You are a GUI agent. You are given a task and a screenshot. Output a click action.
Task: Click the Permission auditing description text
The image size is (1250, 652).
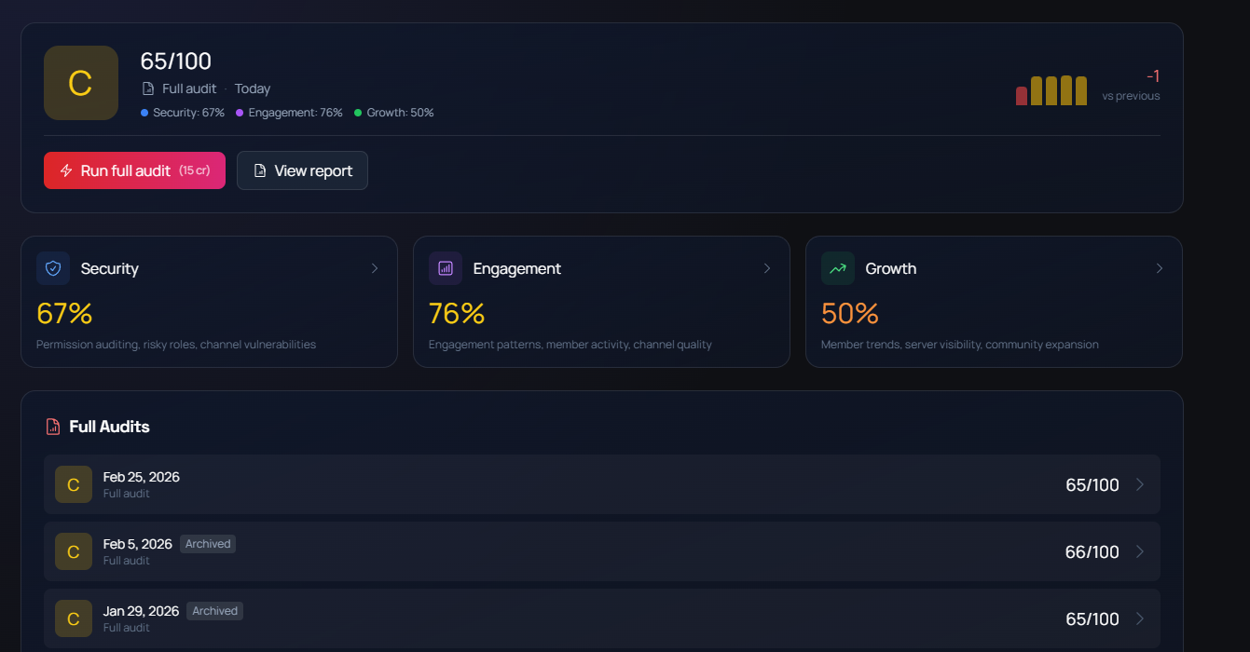coord(176,345)
